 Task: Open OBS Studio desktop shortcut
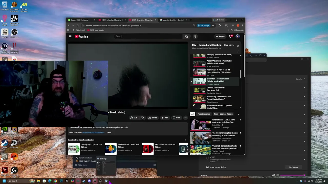(x=14, y=33)
